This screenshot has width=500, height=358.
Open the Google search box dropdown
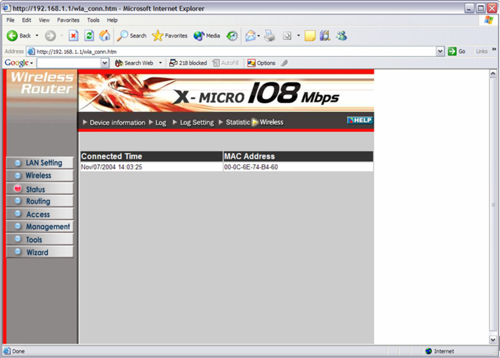(x=105, y=63)
